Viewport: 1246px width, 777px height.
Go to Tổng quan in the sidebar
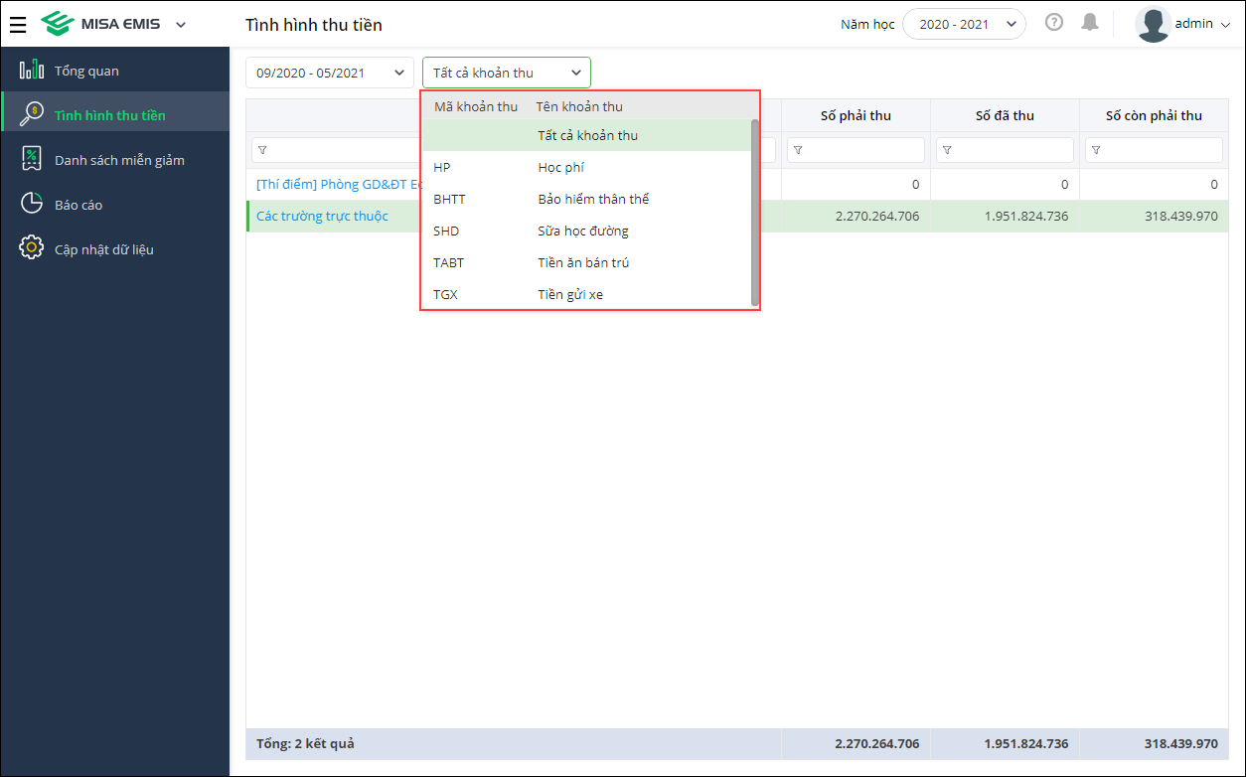tap(115, 71)
